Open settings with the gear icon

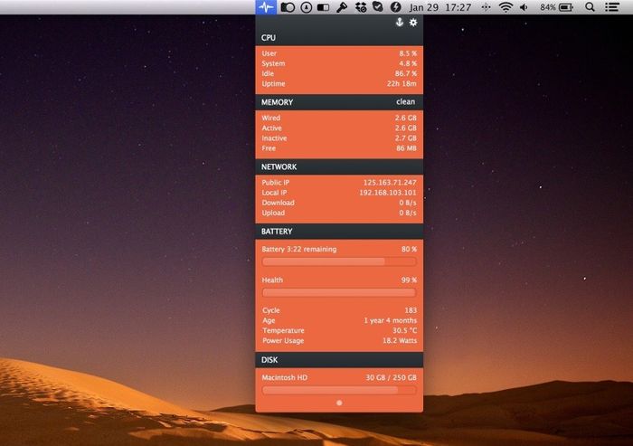click(413, 22)
